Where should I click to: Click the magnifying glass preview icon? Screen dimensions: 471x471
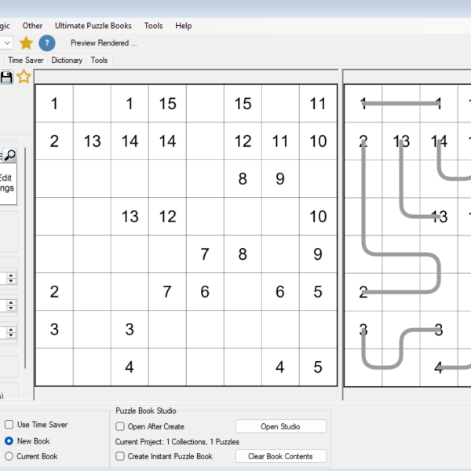[10, 155]
